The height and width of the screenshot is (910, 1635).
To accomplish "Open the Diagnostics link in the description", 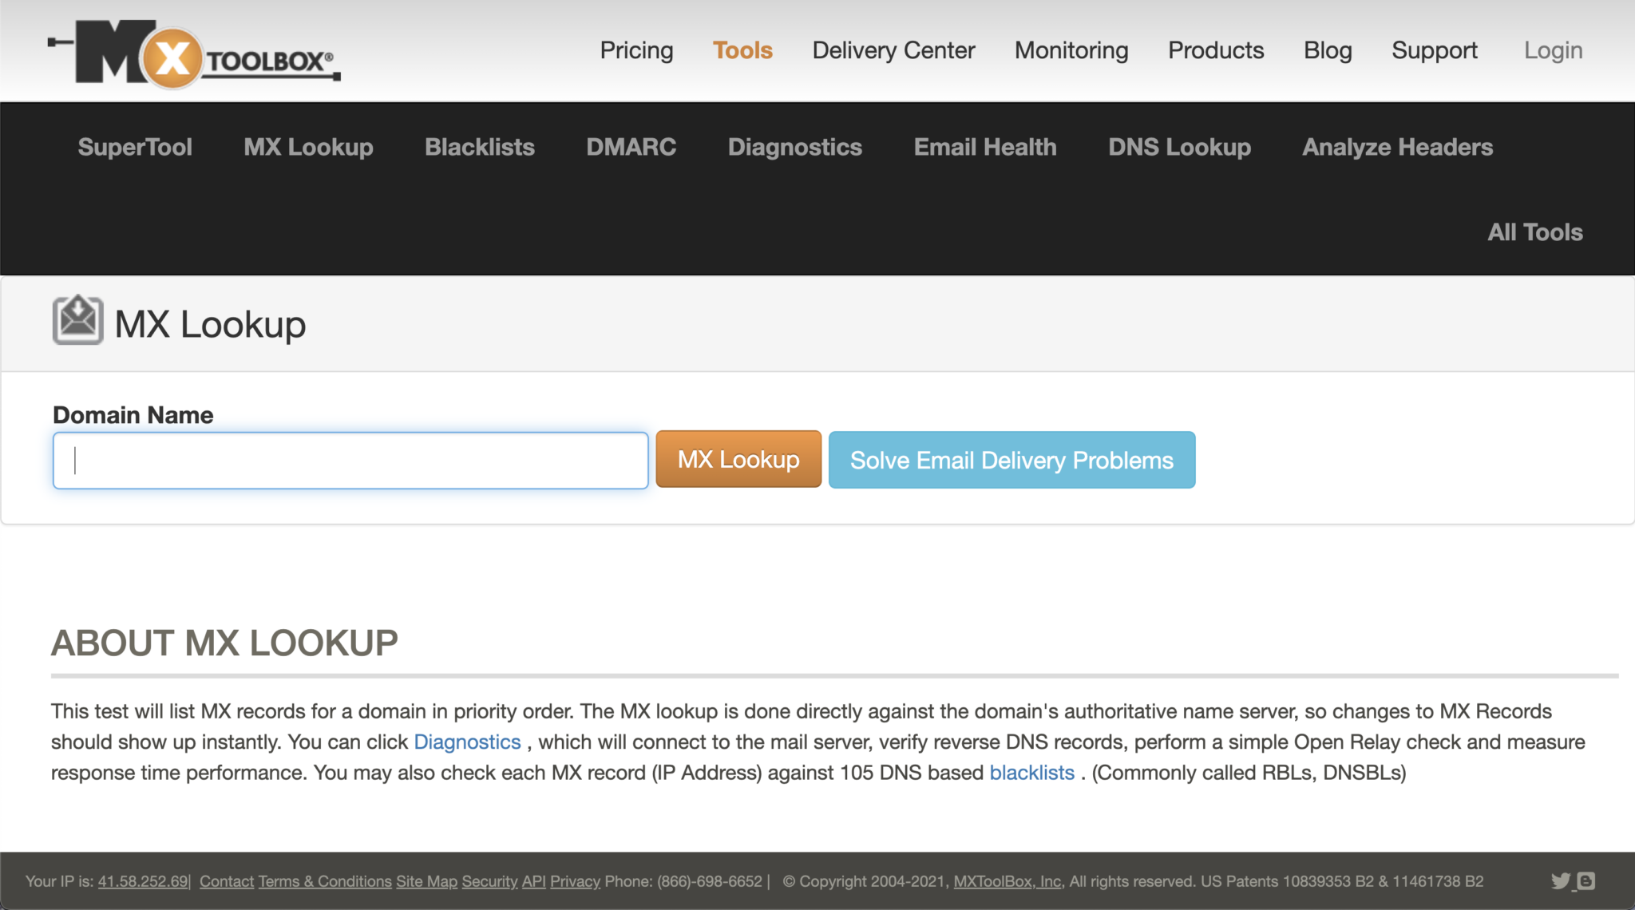I will pos(467,742).
